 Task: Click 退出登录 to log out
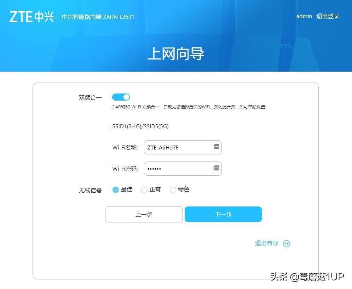(328, 16)
